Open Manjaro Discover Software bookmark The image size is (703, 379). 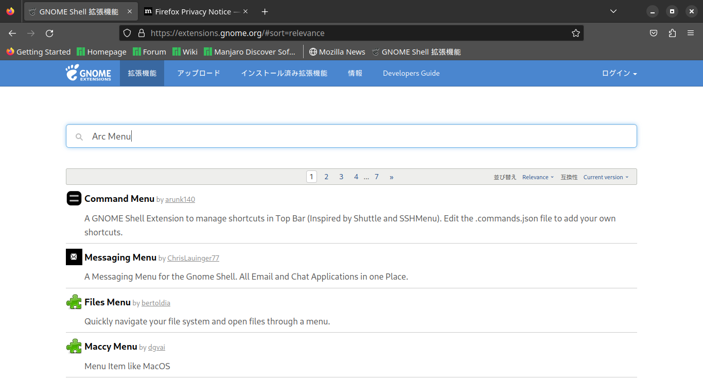(x=250, y=52)
